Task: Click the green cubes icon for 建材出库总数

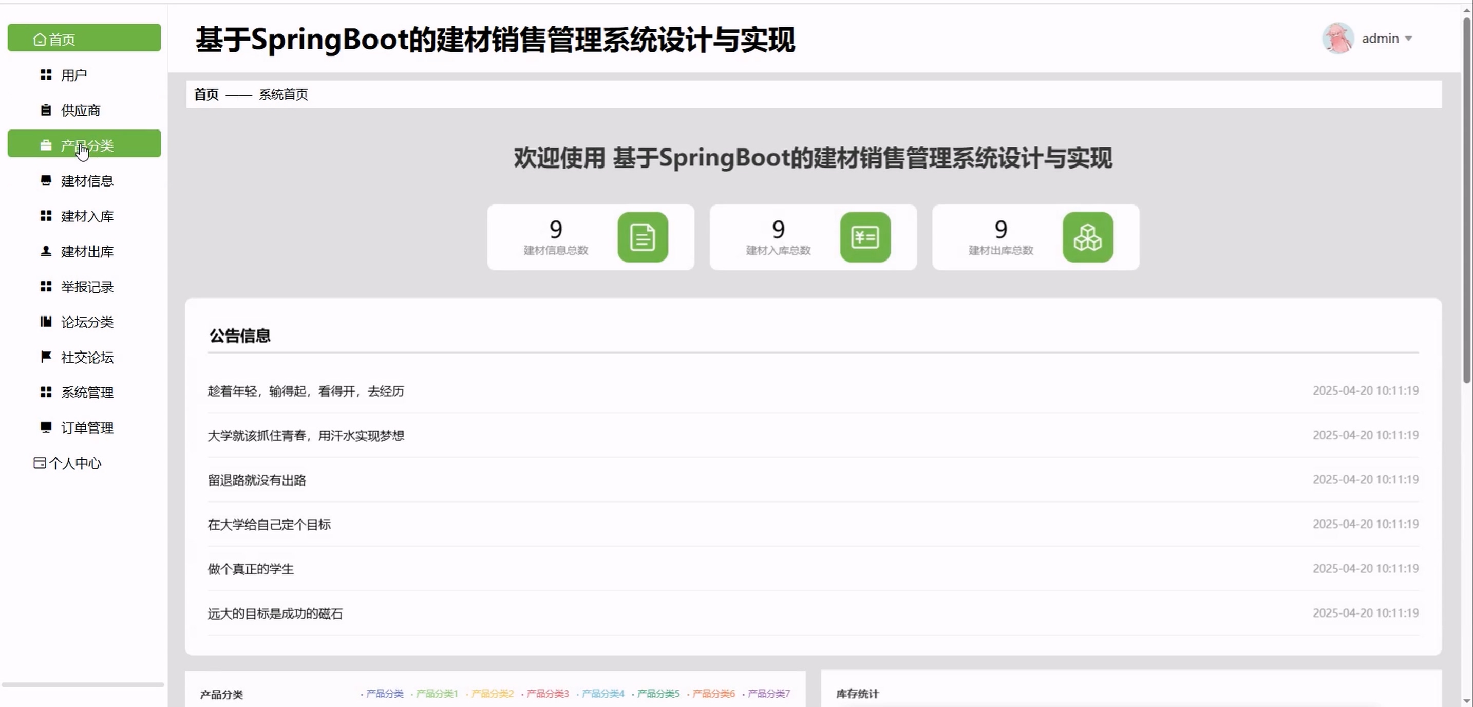Action: point(1087,237)
